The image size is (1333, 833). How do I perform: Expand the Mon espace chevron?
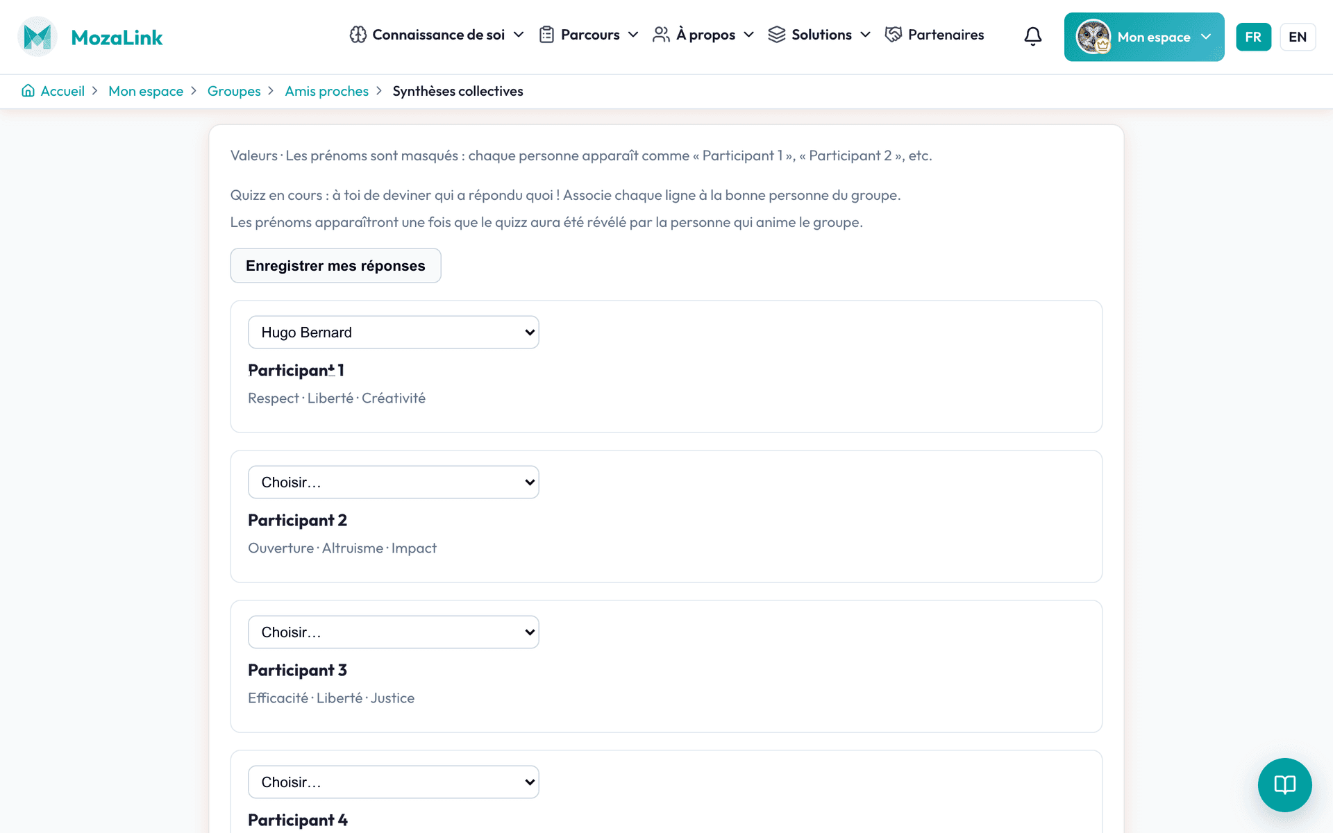(1206, 37)
